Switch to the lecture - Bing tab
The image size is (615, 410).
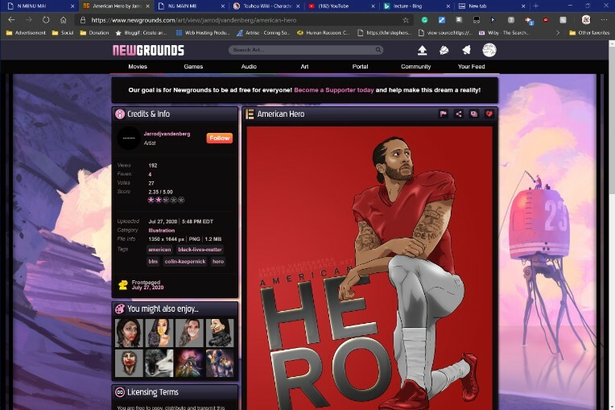pos(416,6)
